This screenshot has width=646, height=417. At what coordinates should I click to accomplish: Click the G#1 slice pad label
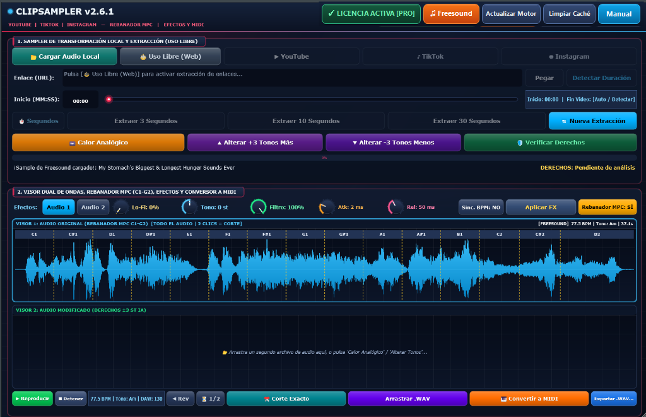coord(344,234)
